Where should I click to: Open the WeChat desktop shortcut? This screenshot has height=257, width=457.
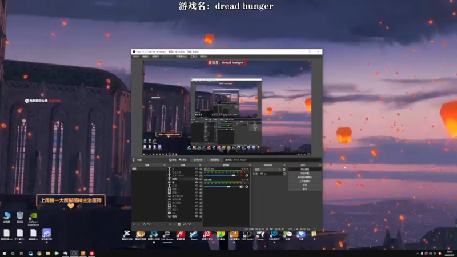[287, 235]
